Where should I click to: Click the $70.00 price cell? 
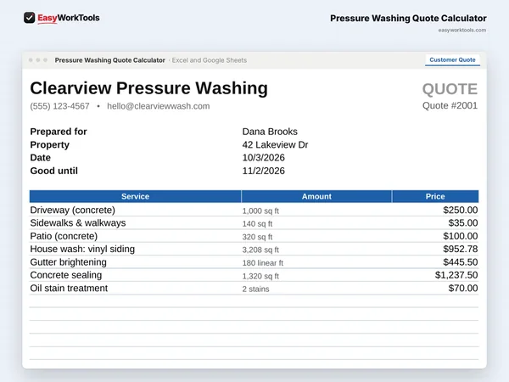tap(435, 288)
